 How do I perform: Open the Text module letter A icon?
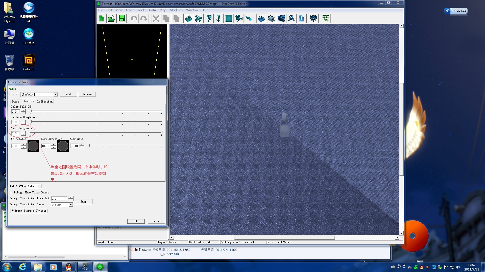[x=292, y=18]
